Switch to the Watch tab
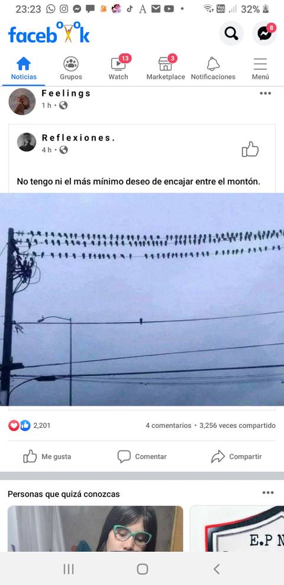284x585 pixels. coord(118,69)
